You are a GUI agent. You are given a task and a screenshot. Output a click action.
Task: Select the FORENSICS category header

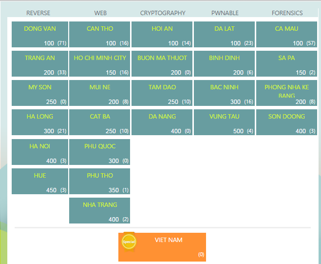pos(287,13)
